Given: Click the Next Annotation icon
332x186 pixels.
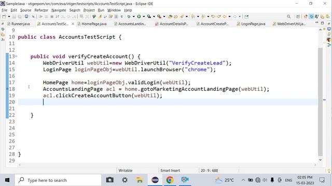Looking at the screenshot, I should pyautogui.click(x=193, y=17).
